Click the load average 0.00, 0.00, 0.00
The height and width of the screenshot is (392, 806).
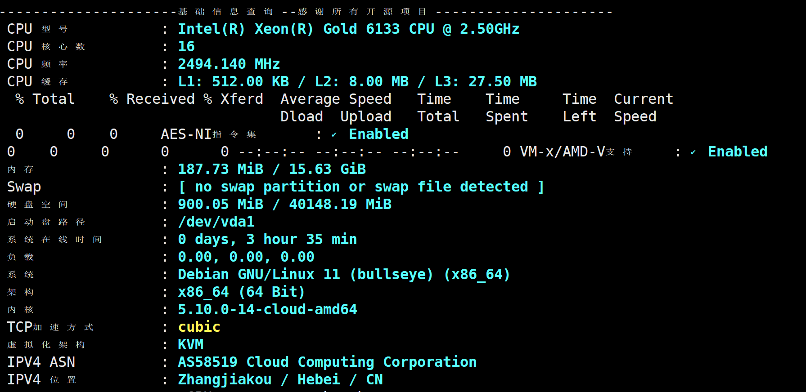[246, 257]
